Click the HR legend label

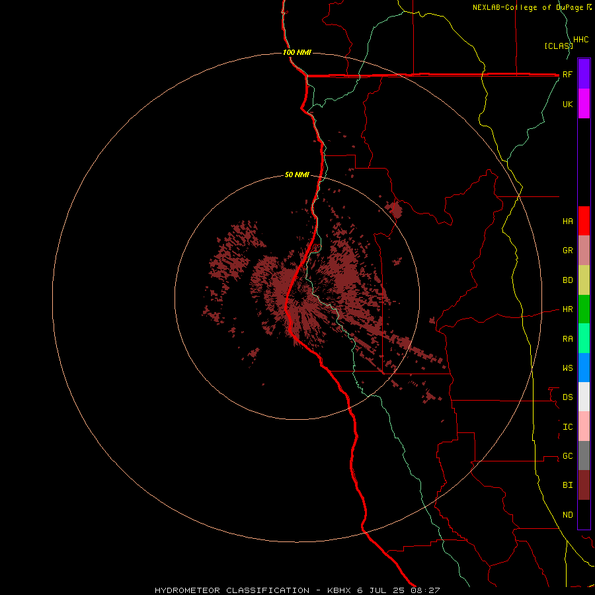click(567, 309)
